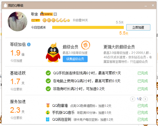
Task: Click the 立即加速 button
Action: 138,27
